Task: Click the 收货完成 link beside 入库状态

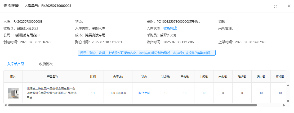Action: pyautogui.click(x=170, y=29)
